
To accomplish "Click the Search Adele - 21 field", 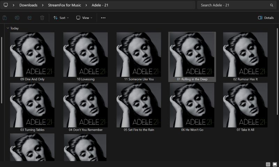I will pos(234,5).
